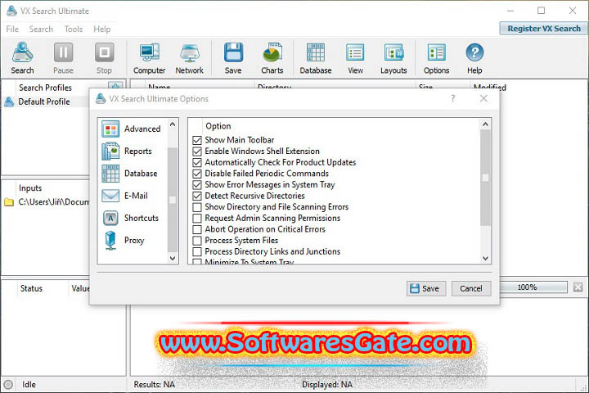Close the VX Search Ultimate Options dialog
The height and width of the screenshot is (393, 589).
[x=483, y=98]
